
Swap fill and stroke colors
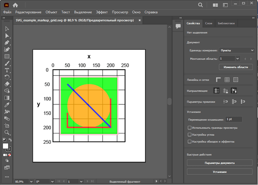(10, 140)
